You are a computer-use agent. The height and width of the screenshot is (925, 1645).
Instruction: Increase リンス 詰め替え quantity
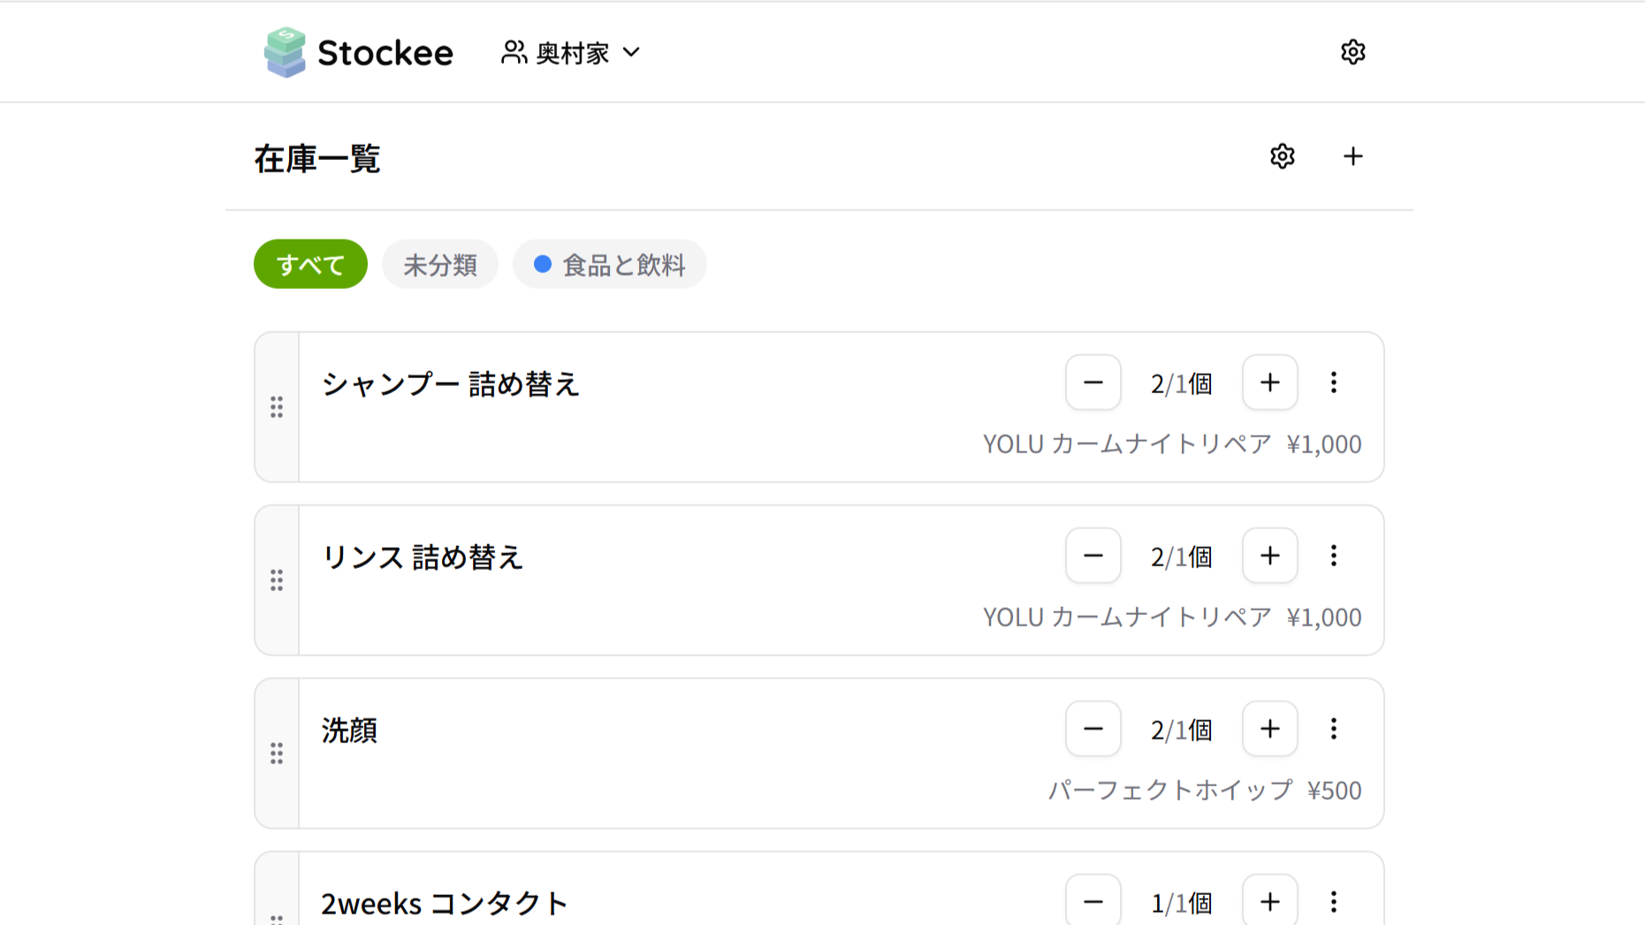tap(1269, 556)
